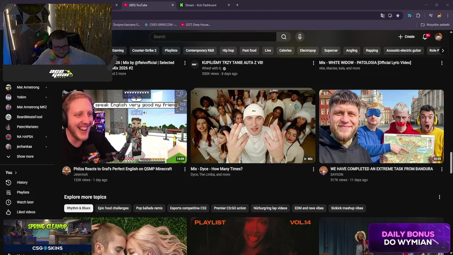Select the Pop ballads remix topic chip
This screenshot has height=255, width=453.
(149, 208)
